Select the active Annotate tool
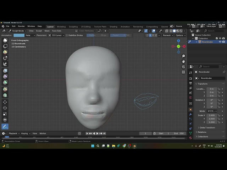 tap(5, 126)
